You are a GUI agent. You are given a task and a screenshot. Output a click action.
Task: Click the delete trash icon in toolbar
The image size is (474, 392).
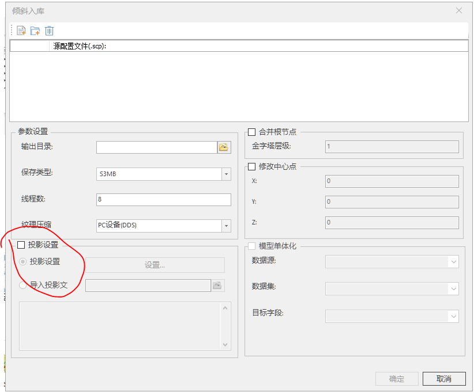pyautogui.click(x=49, y=31)
